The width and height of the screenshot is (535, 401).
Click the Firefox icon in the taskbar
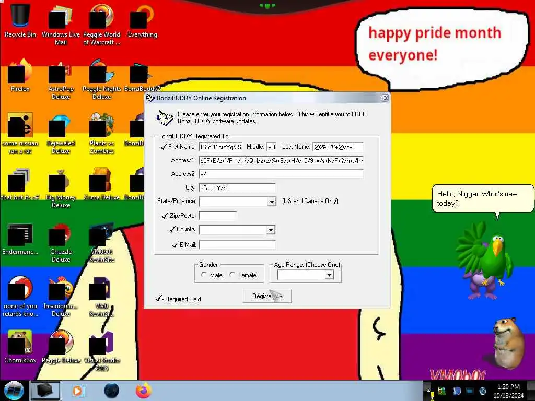tap(144, 391)
